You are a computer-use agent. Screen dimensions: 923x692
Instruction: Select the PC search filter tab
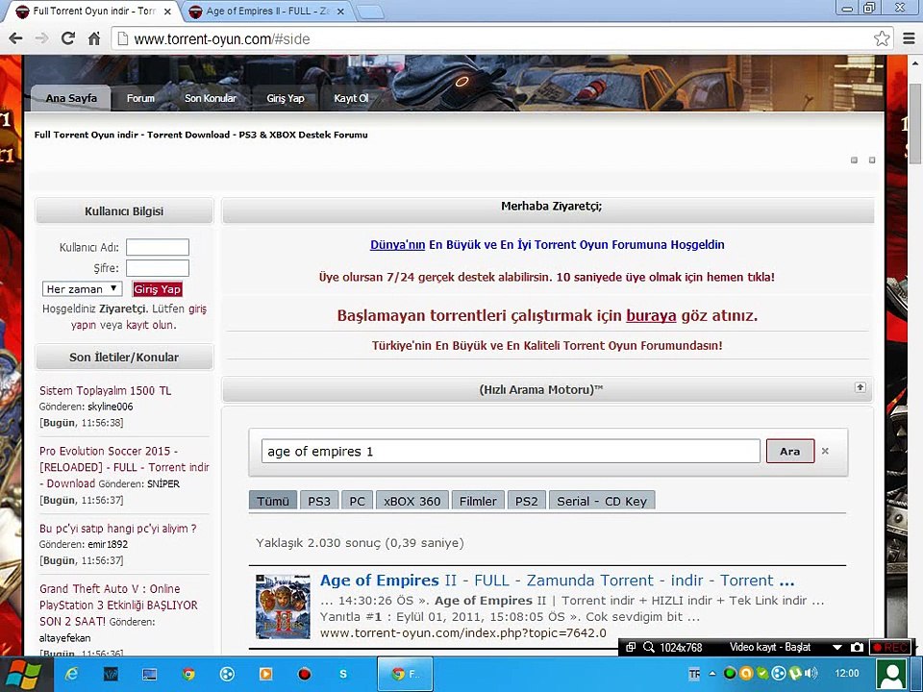coord(358,501)
